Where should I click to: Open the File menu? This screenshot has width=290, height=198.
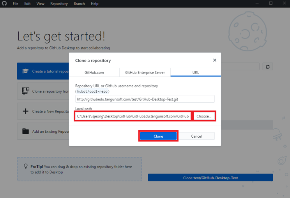[x=16, y=4]
